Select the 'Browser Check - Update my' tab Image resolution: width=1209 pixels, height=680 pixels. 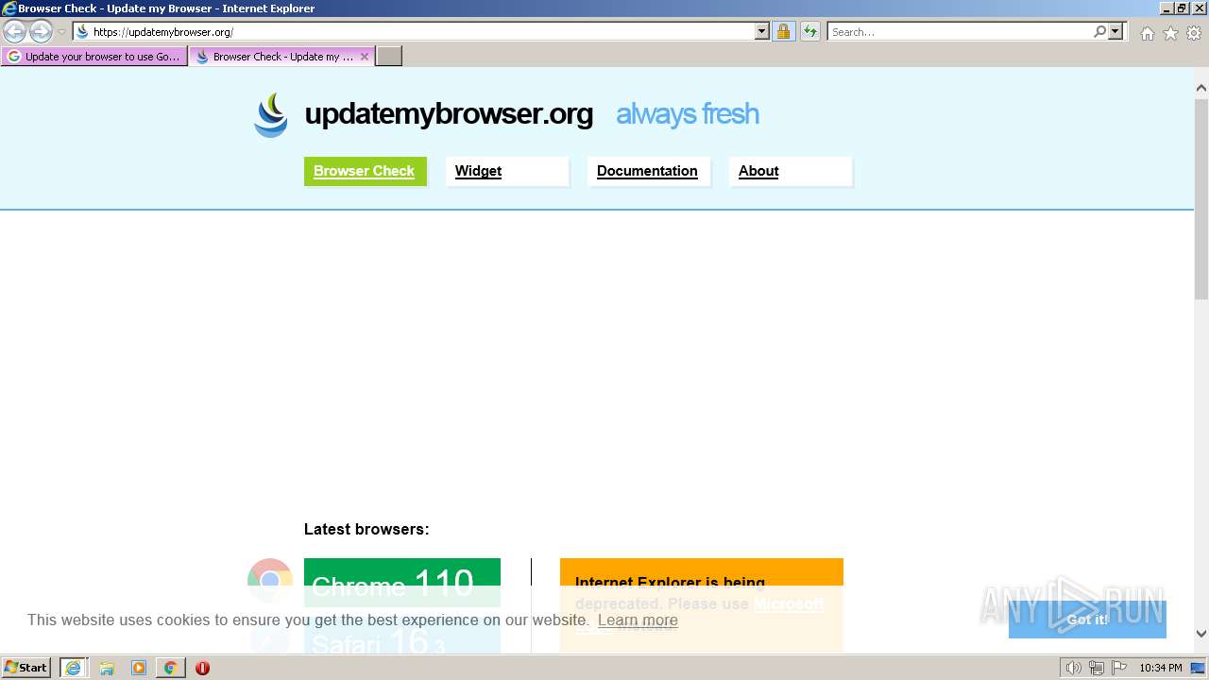(x=274, y=57)
